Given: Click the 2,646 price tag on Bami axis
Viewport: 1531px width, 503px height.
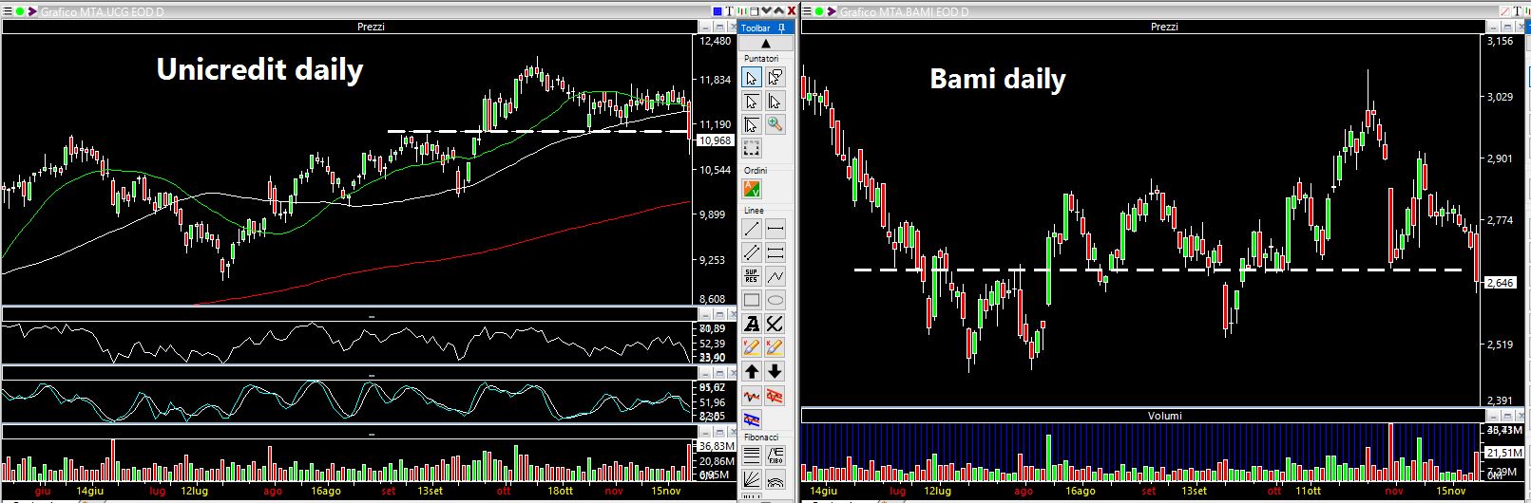Looking at the screenshot, I should coord(1501,283).
